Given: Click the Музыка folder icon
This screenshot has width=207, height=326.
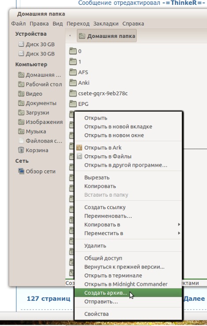Looking at the screenshot, I should coord(21,131).
